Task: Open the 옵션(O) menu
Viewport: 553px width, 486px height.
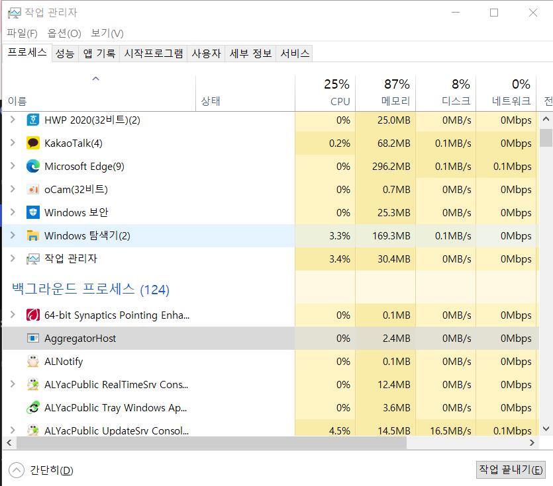Action: 64,33
